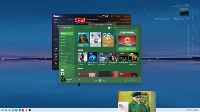200x112 pixels.
Task: Open the hamburger menu in live companion
Action: pyautogui.click(x=120, y=16)
